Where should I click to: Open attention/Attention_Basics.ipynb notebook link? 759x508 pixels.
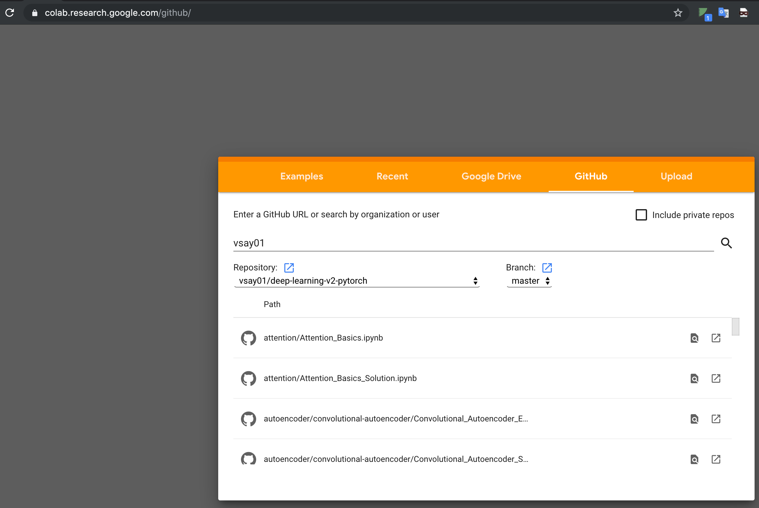point(323,338)
